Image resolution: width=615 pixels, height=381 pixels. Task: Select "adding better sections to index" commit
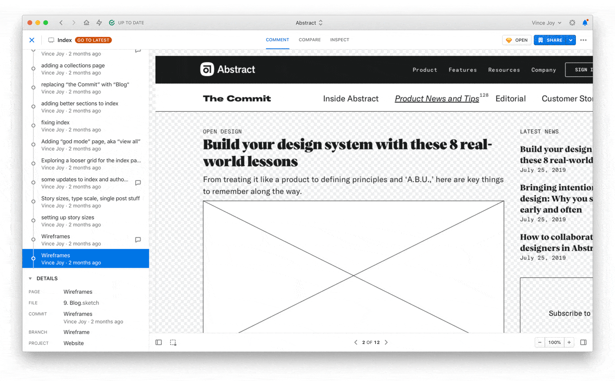[x=86, y=107]
